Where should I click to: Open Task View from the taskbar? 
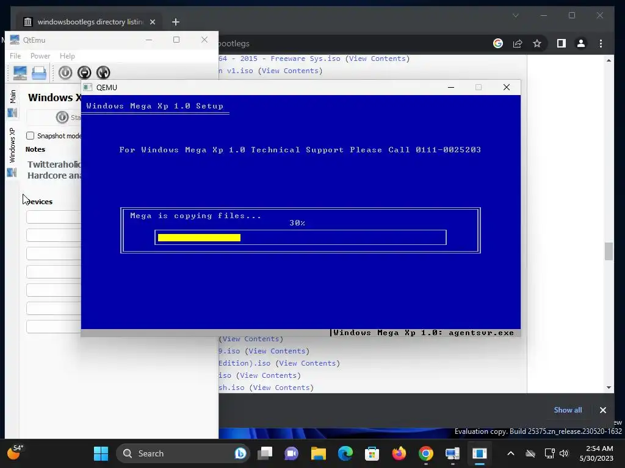[x=265, y=453]
